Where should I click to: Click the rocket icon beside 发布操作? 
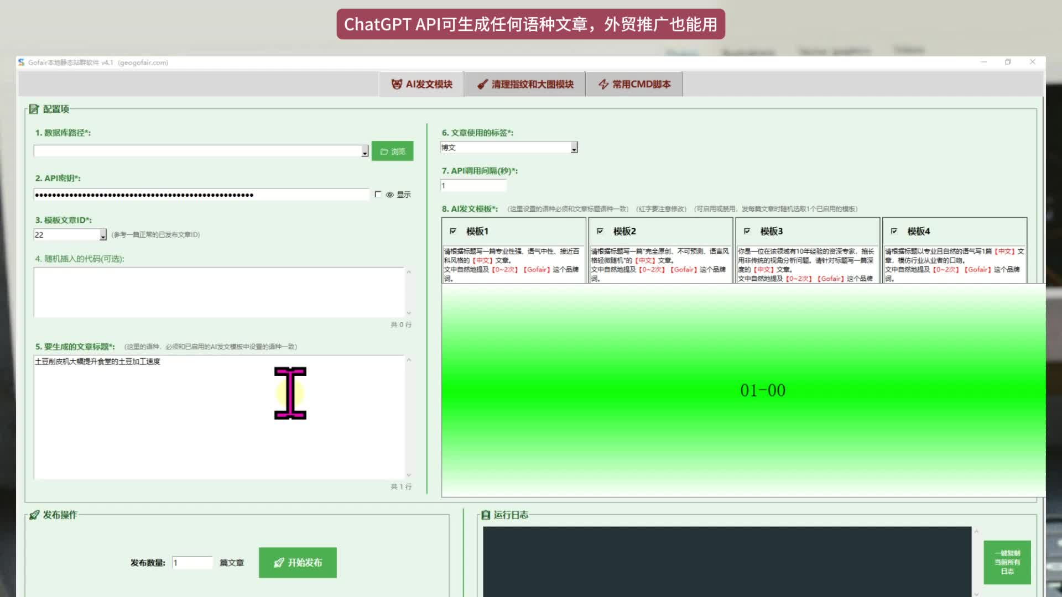[34, 515]
